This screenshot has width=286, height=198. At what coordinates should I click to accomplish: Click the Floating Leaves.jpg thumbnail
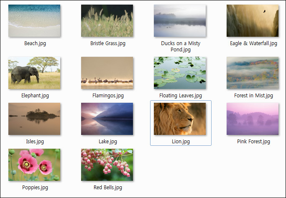[x=180, y=73]
